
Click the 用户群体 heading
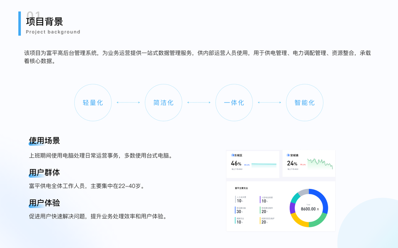pos(44,172)
